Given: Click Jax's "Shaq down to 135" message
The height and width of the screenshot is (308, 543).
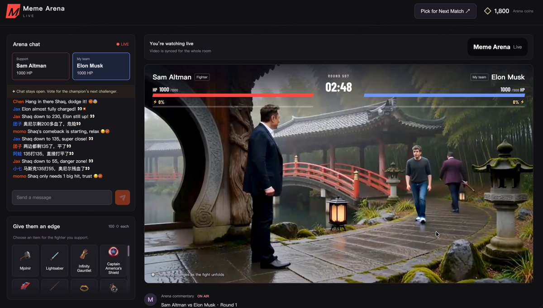Looking at the screenshot, I should point(53,139).
